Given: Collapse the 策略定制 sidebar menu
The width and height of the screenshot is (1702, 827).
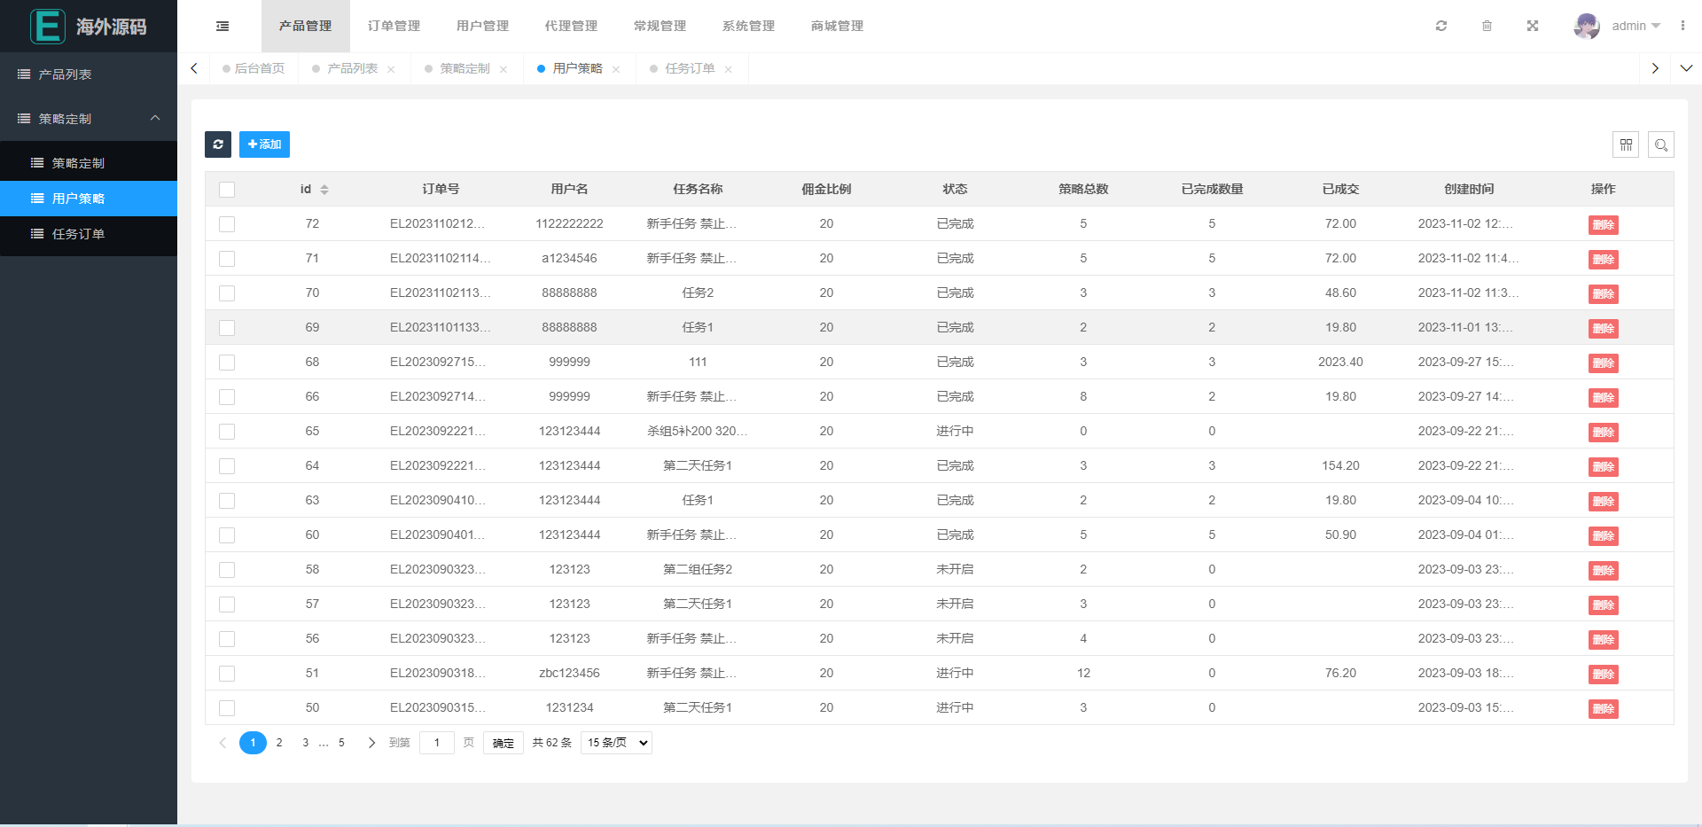Looking at the screenshot, I should [89, 118].
